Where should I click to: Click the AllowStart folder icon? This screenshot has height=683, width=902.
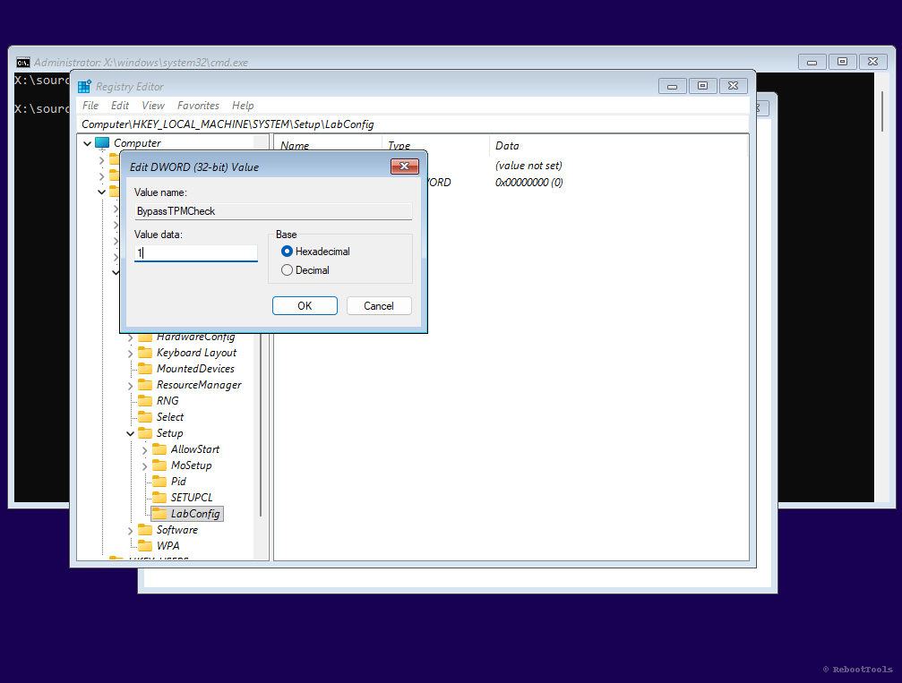[159, 449]
